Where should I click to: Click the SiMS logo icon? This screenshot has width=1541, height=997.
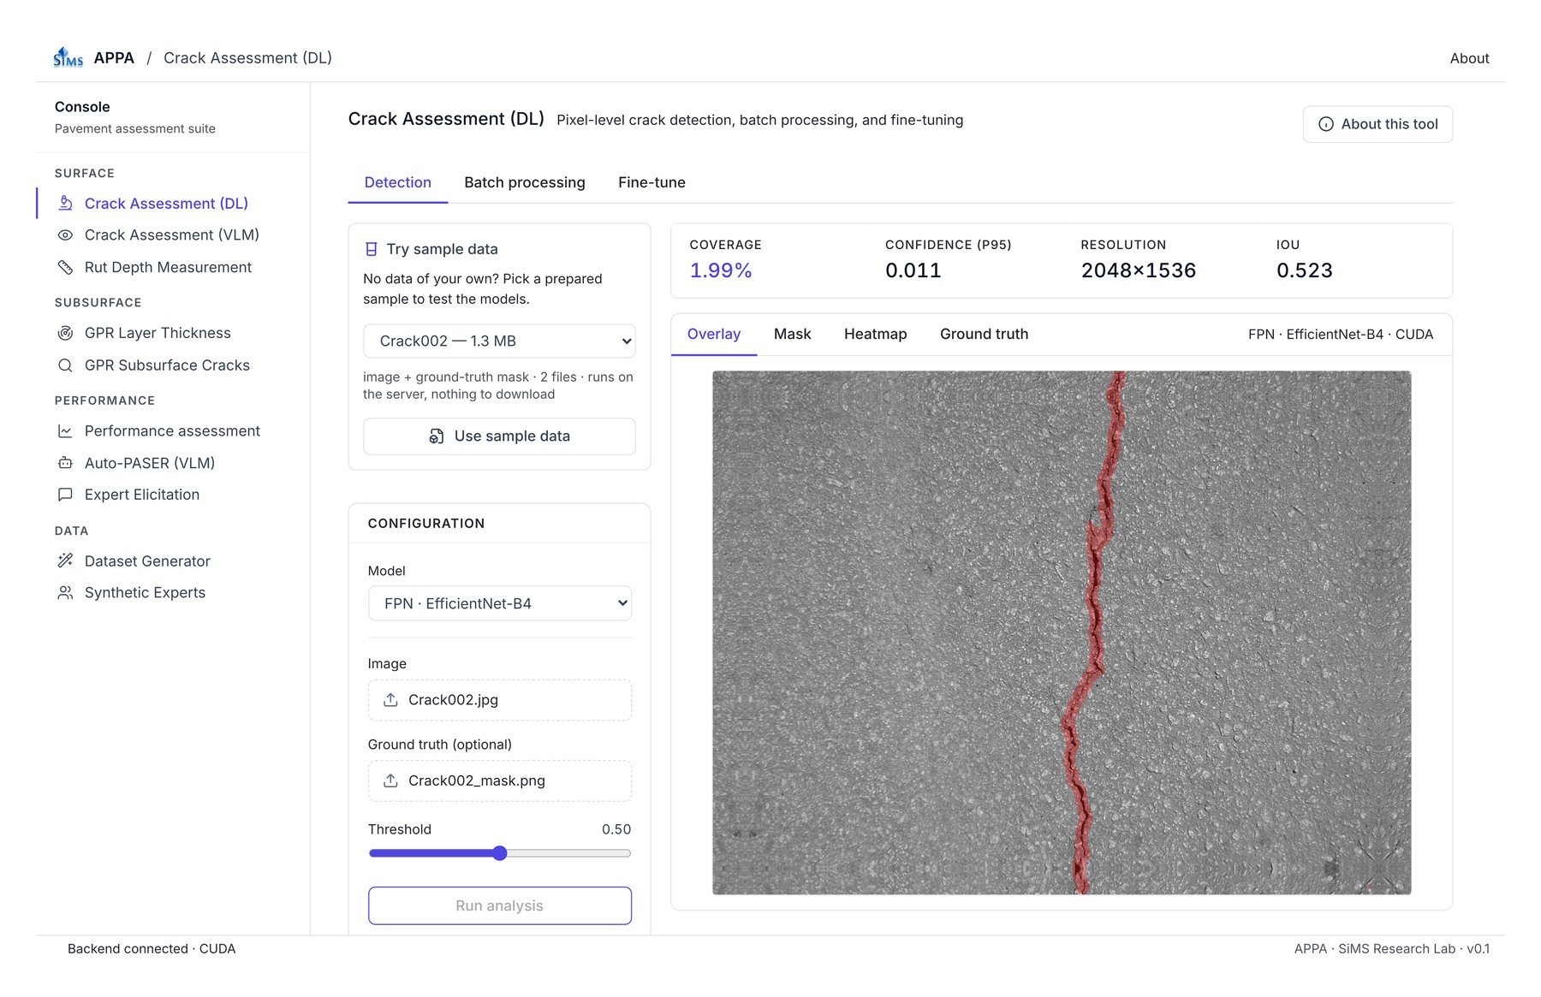[68, 57]
